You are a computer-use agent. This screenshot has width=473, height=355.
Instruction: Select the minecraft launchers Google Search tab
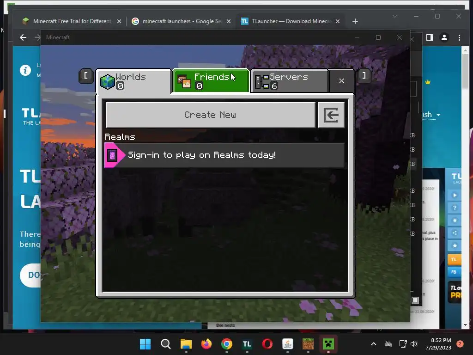click(182, 21)
